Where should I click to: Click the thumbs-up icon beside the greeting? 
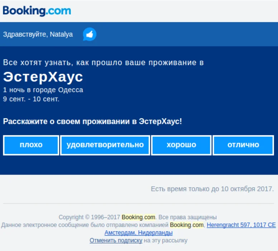[x=90, y=34]
